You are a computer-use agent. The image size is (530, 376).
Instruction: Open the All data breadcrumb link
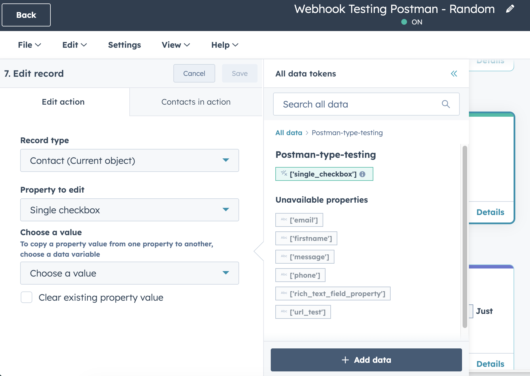[x=289, y=133]
